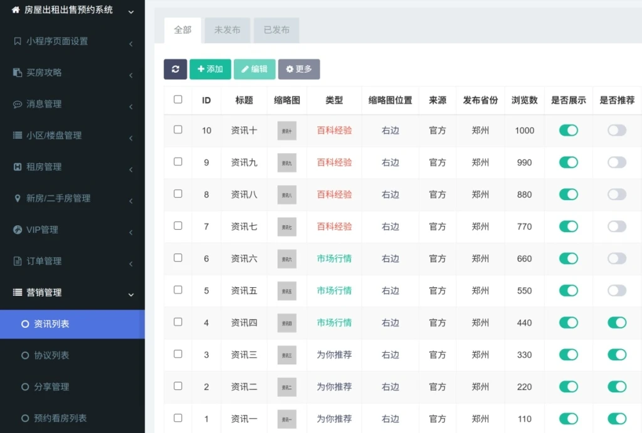
Task: Check the row checkbox for 资讯十
Action: coord(178,130)
